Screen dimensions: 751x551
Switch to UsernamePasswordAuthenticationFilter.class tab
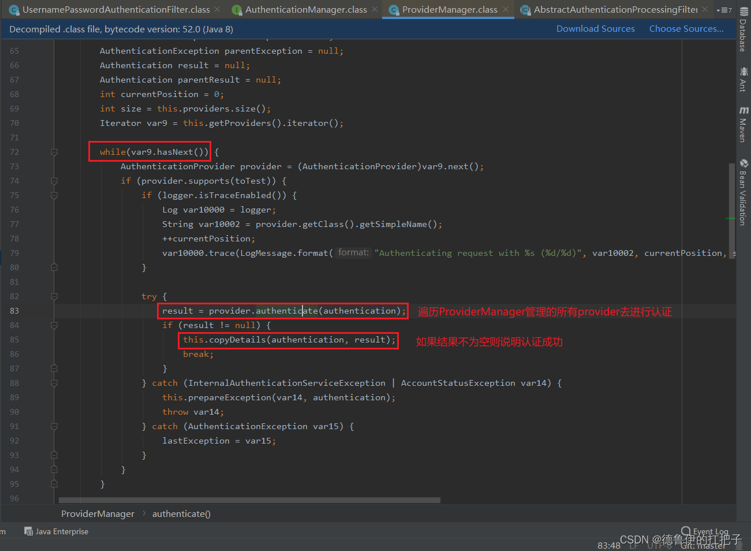click(x=116, y=9)
